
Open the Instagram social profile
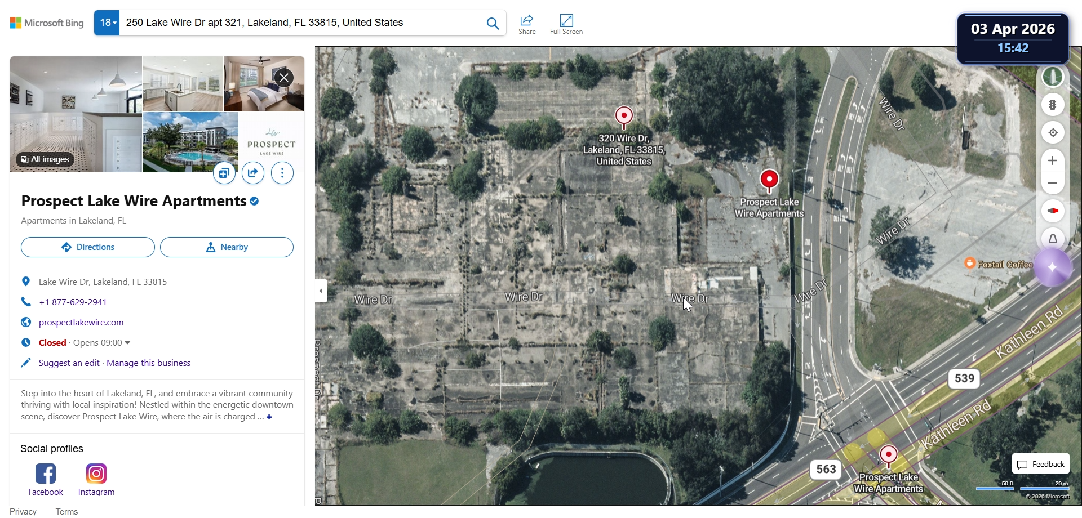pyautogui.click(x=96, y=480)
